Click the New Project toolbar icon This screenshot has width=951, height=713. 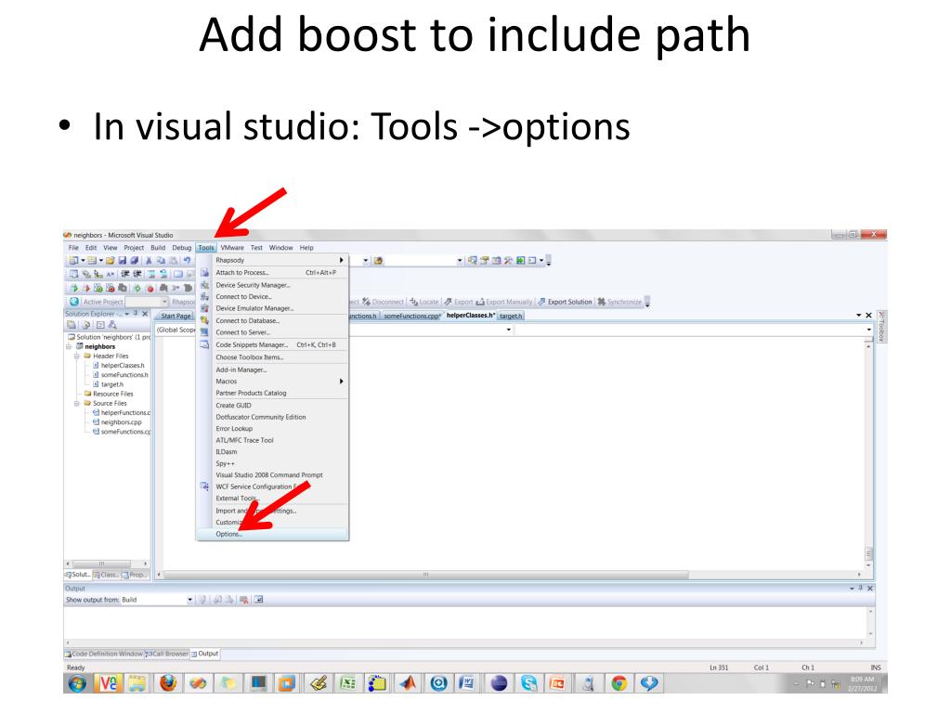pyautogui.click(x=73, y=261)
